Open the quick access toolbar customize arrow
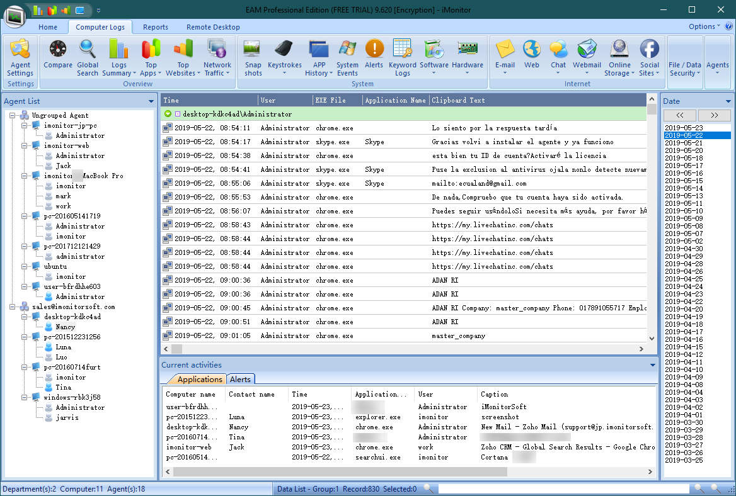Image resolution: width=736 pixels, height=496 pixels. [x=98, y=10]
